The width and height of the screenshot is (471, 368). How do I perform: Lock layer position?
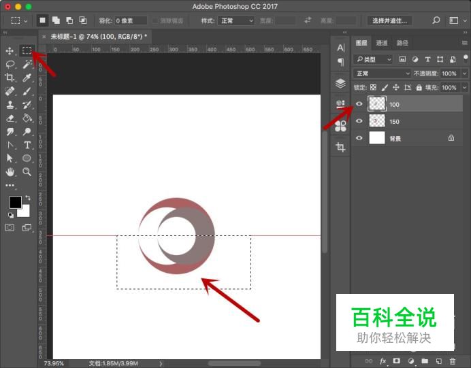coord(396,87)
